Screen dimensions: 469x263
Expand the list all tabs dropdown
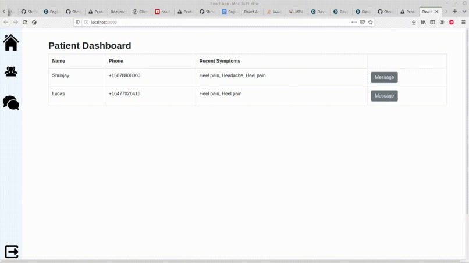pyautogui.click(x=464, y=12)
